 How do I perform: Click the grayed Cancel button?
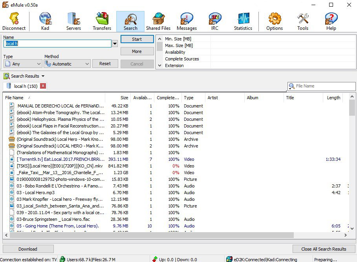coord(137,64)
